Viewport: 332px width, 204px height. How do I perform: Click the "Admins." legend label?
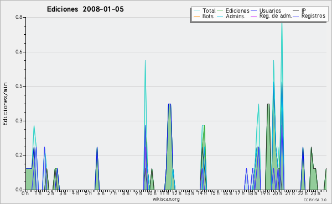point(236,16)
